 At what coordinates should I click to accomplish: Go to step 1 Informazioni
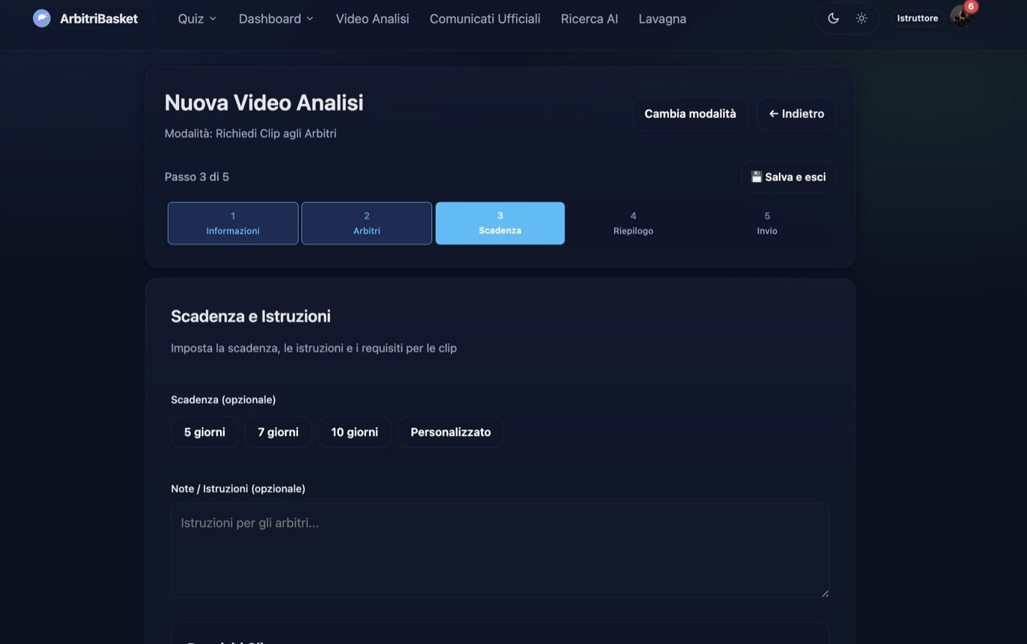(x=233, y=223)
